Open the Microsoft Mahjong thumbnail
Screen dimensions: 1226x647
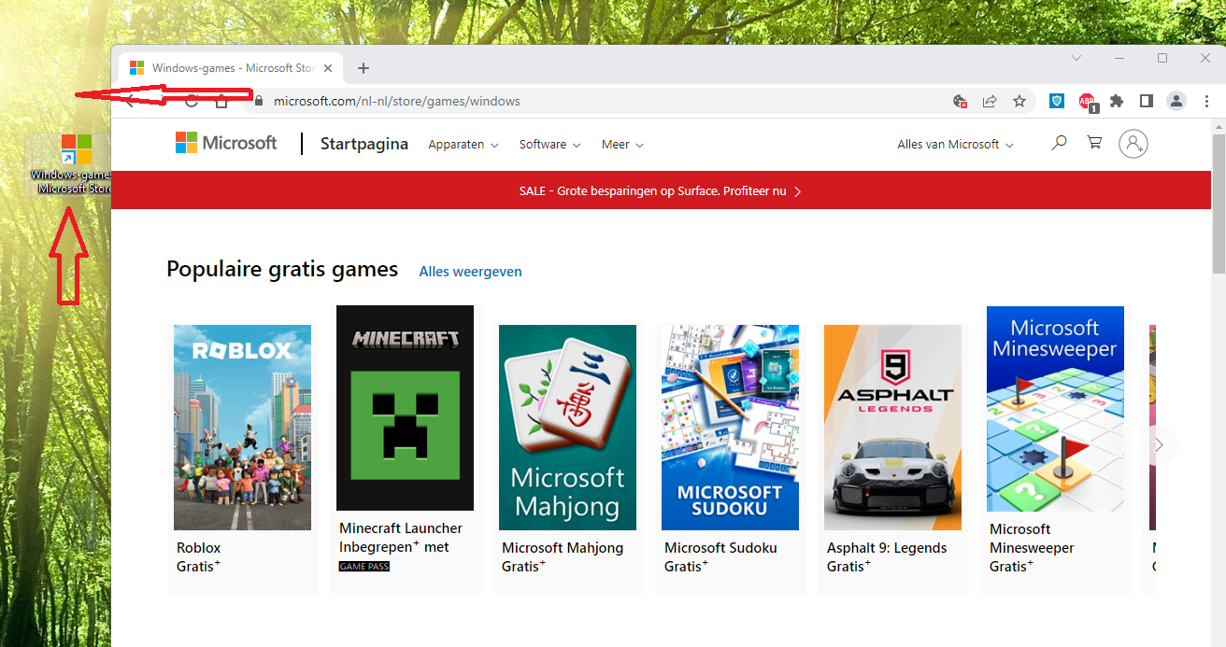[567, 428]
